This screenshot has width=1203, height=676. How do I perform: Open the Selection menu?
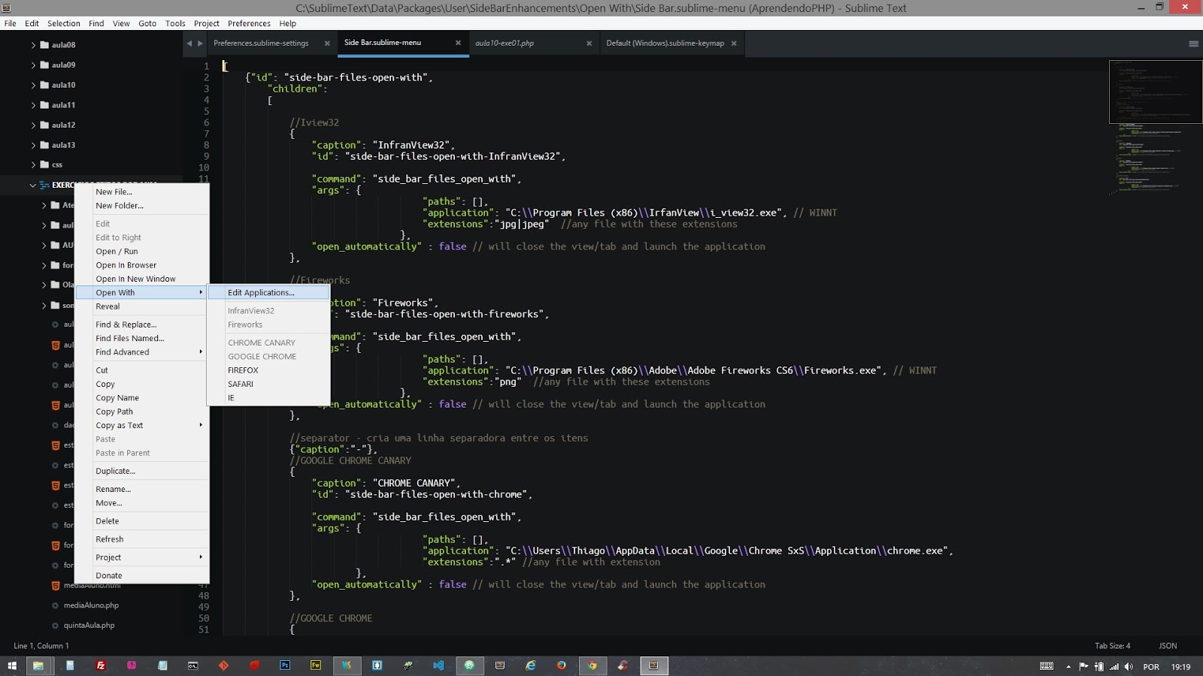tap(63, 23)
